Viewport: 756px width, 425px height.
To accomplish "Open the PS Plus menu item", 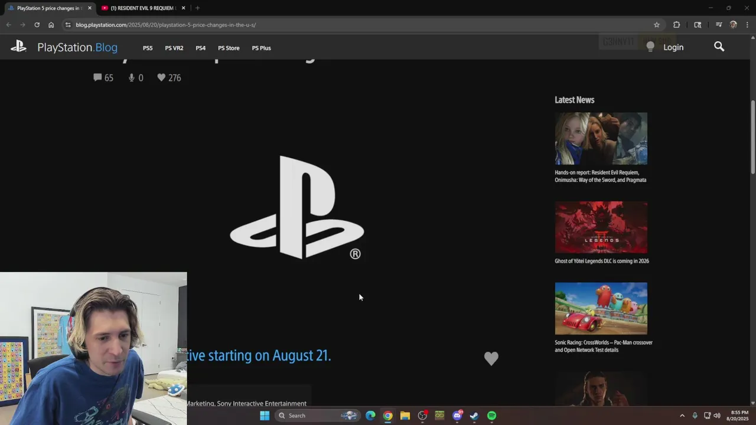I will (261, 48).
